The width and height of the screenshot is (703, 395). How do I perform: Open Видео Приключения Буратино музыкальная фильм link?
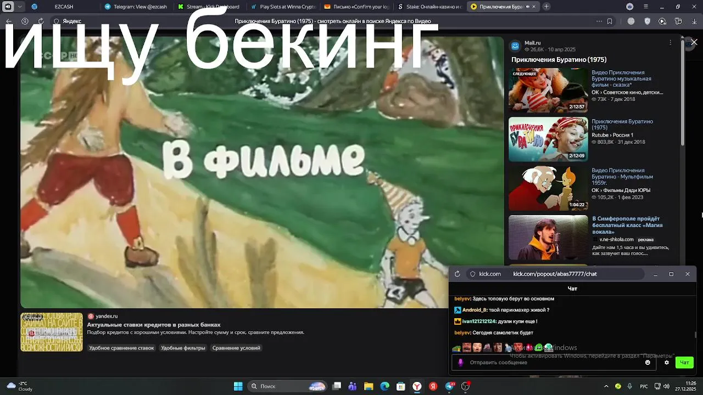tap(621, 79)
